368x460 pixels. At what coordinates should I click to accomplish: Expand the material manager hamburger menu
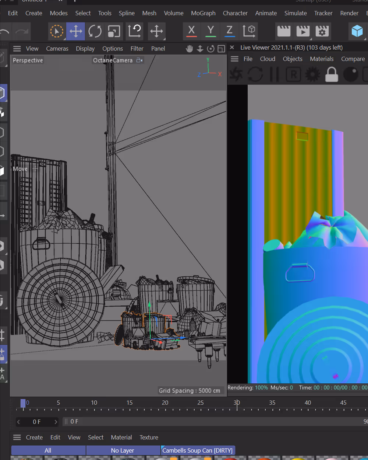[17, 438]
